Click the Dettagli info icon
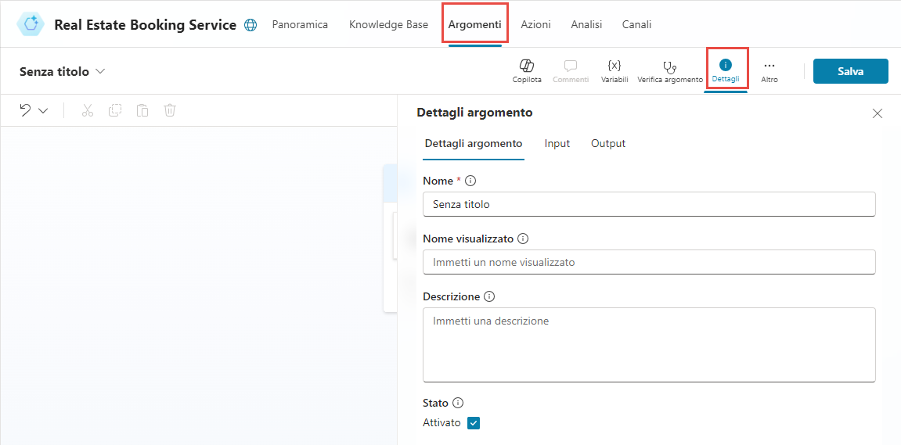The image size is (901, 445). pos(726,65)
